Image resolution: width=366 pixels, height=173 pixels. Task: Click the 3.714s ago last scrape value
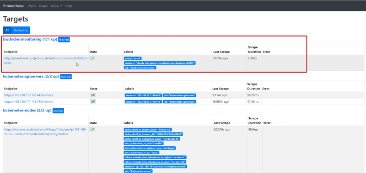(220, 95)
